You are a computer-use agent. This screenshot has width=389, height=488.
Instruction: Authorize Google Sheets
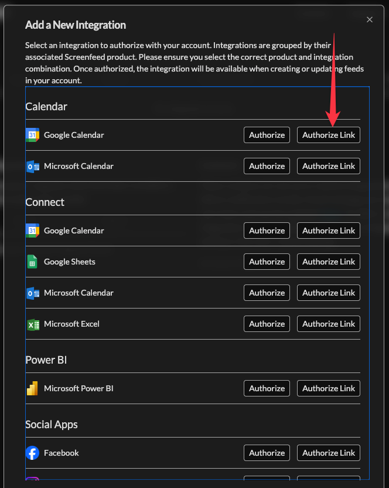click(x=267, y=262)
